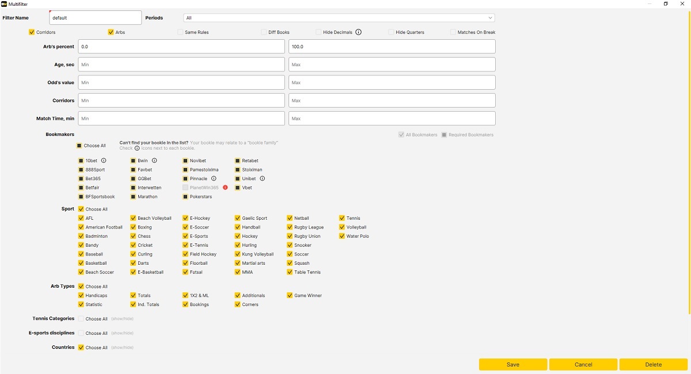
Task: Toggle the Matches On Break checkbox
Action: pos(453,32)
